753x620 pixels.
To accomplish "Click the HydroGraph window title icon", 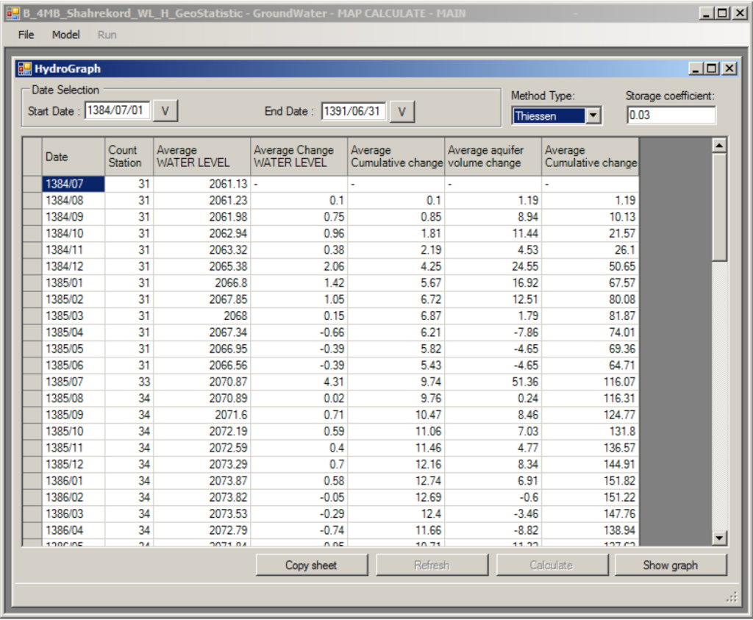I will (25, 68).
